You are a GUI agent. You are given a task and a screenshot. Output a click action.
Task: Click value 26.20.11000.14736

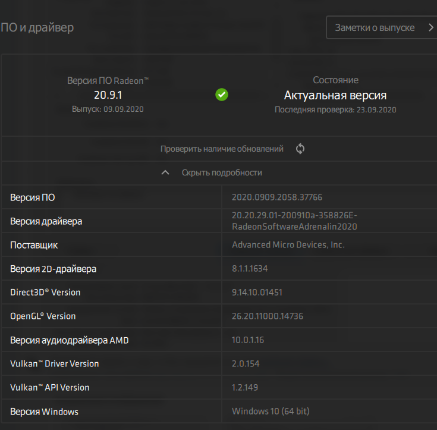tap(268, 316)
